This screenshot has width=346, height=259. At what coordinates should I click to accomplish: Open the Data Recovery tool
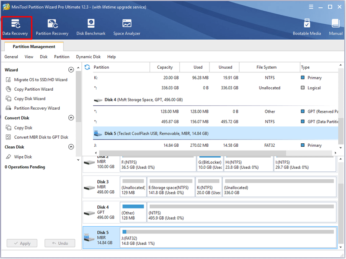point(15,28)
